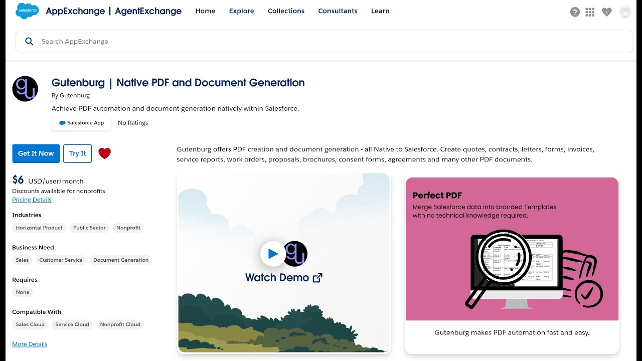Open the Collections menu

(286, 11)
